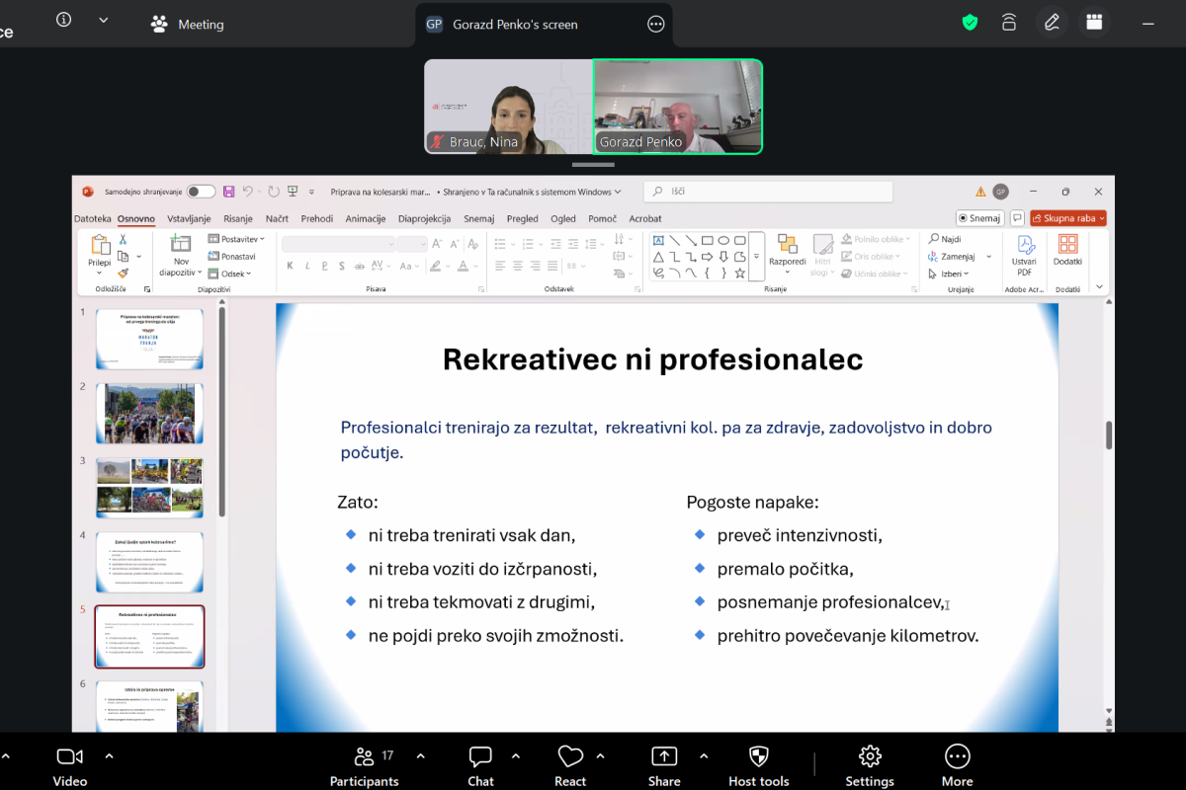Viewport: 1186px width, 790px height.
Task: Expand the shapes gallery more arrow
Action: tap(756, 256)
